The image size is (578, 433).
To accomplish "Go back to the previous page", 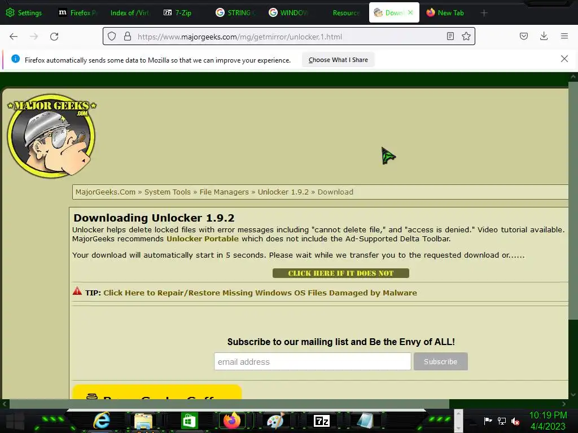I will 14,37.
